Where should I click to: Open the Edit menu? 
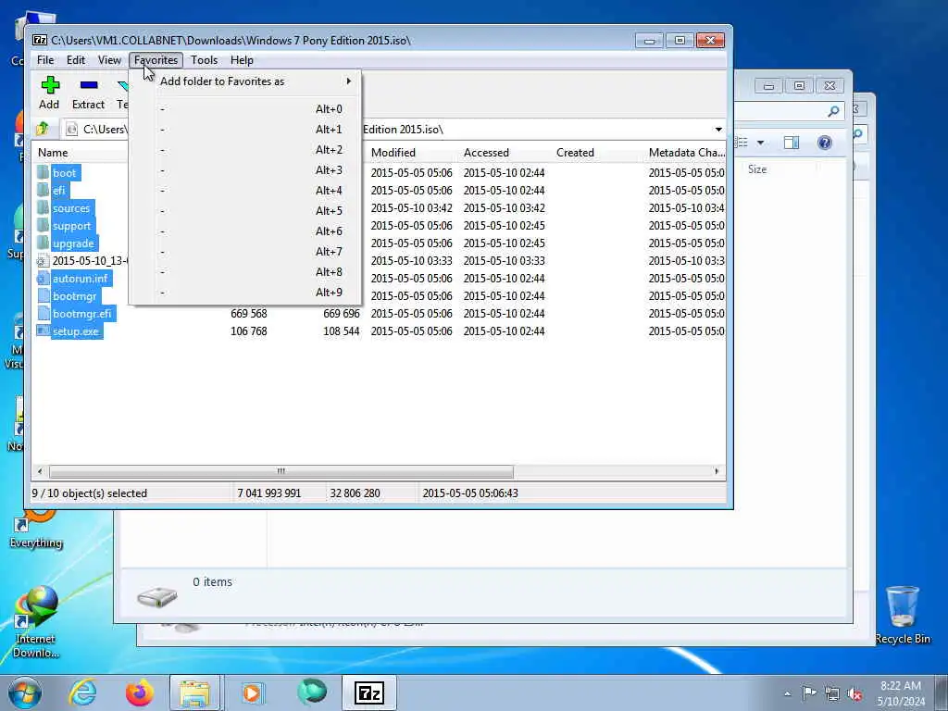pos(76,60)
